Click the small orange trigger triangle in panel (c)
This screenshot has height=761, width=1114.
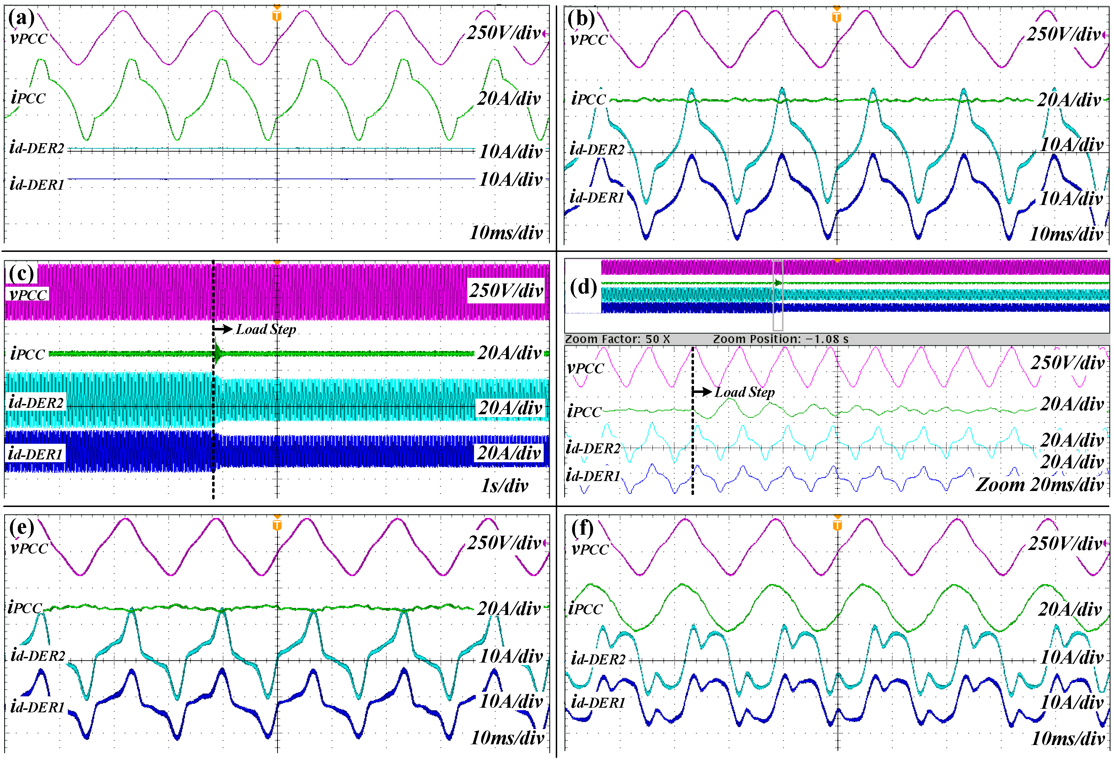[277, 263]
